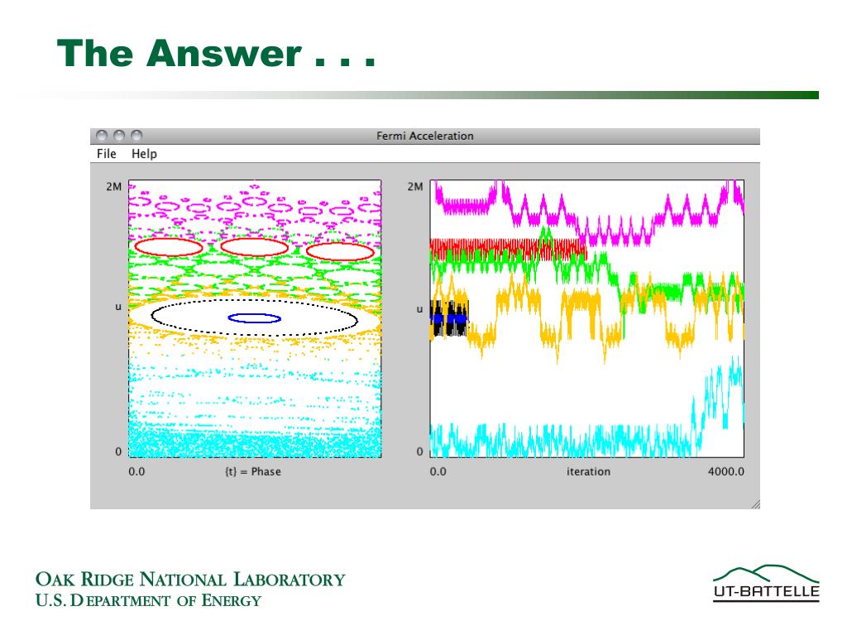Click the window close button
Viewport: 847px width, 635px height.
[102, 136]
